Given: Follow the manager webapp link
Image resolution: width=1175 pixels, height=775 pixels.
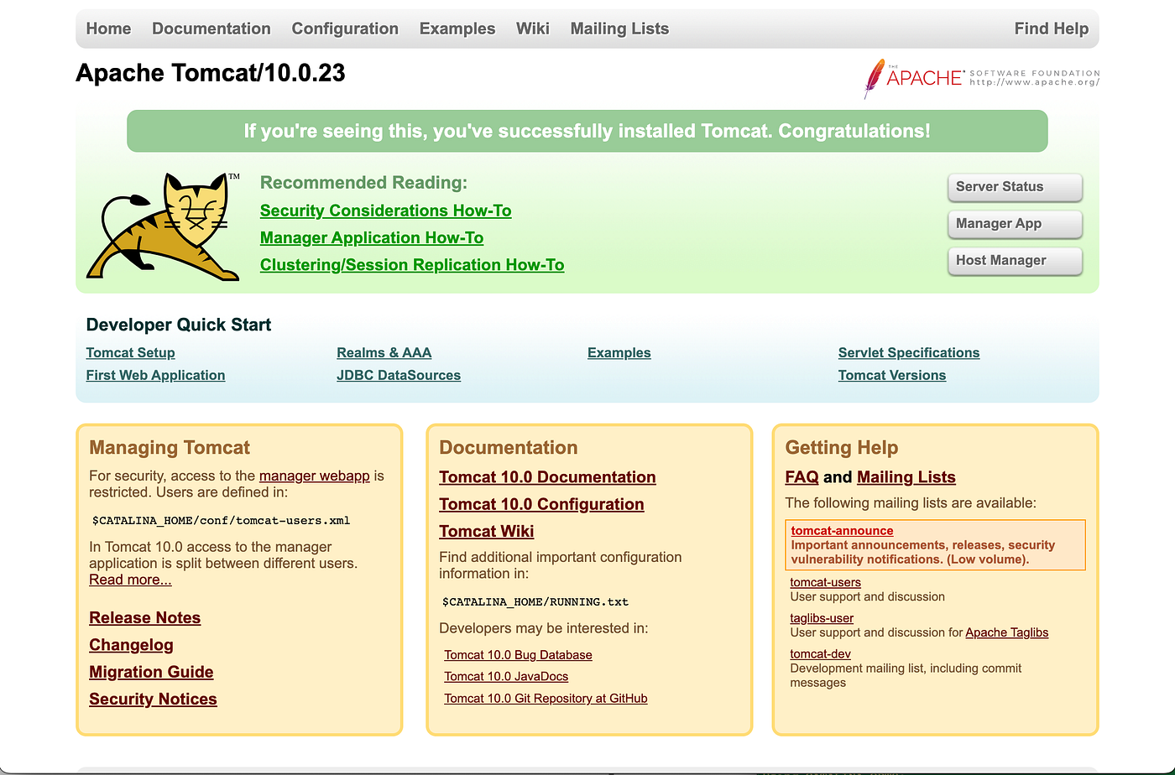Looking at the screenshot, I should [315, 476].
